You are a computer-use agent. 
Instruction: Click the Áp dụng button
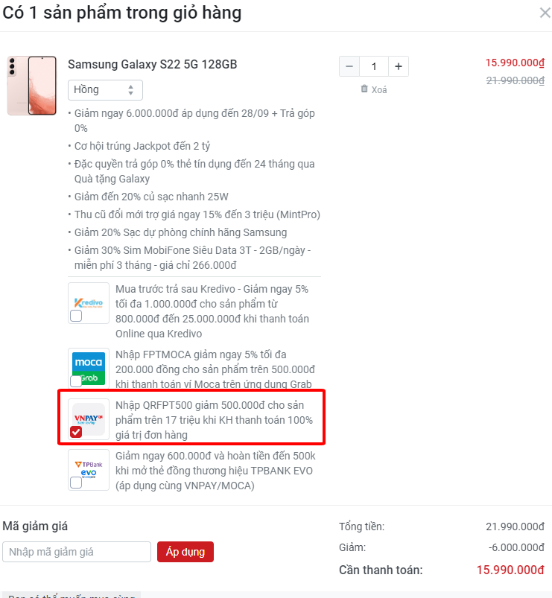[185, 552]
